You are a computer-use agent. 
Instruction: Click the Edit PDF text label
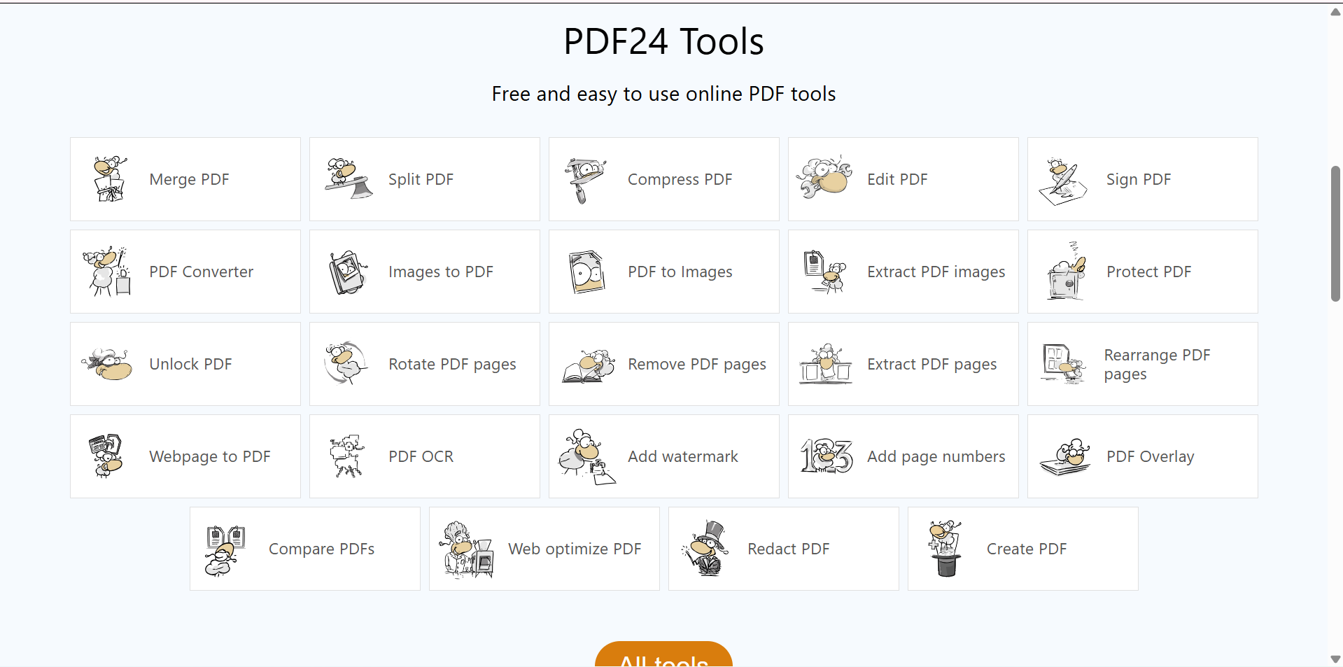[x=897, y=179]
